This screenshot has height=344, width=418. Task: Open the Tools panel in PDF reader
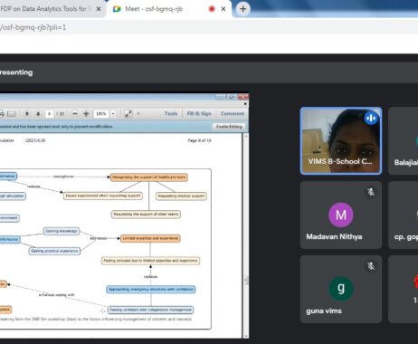click(x=171, y=114)
